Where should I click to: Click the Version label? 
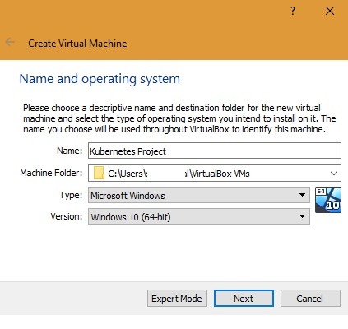tap(67, 216)
